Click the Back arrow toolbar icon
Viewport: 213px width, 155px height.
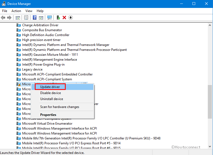[x=3, y=17]
